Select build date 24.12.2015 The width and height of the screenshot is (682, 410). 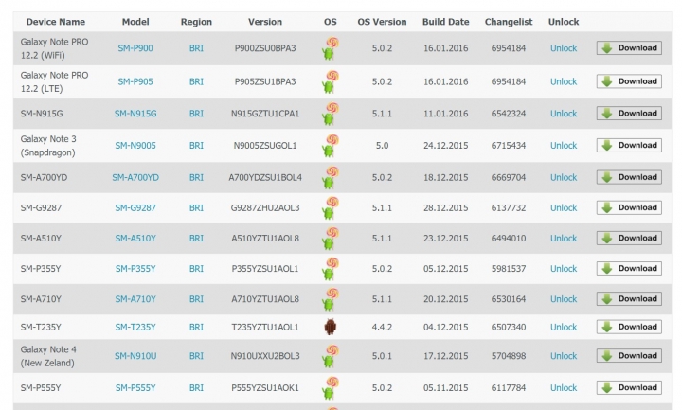446,146
